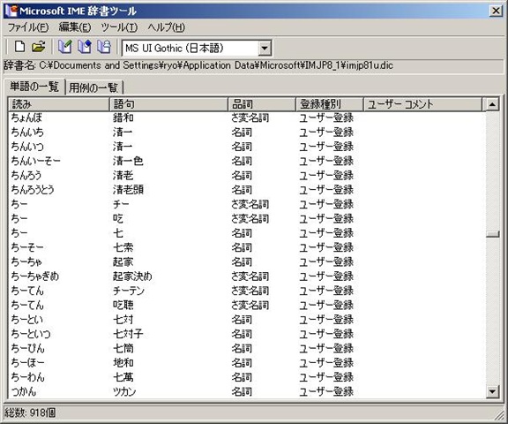Click the Open dictionary folder icon
Image resolution: width=508 pixels, height=424 pixels.
pyautogui.click(x=39, y=47)
